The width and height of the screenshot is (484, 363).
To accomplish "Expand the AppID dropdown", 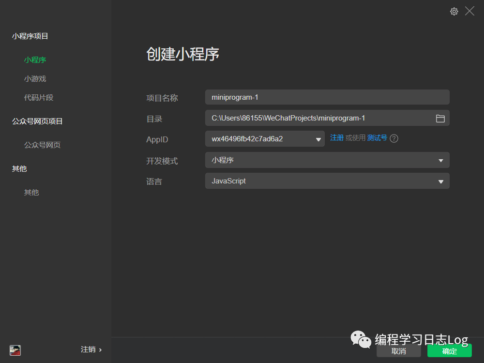I will pos(265,139).
